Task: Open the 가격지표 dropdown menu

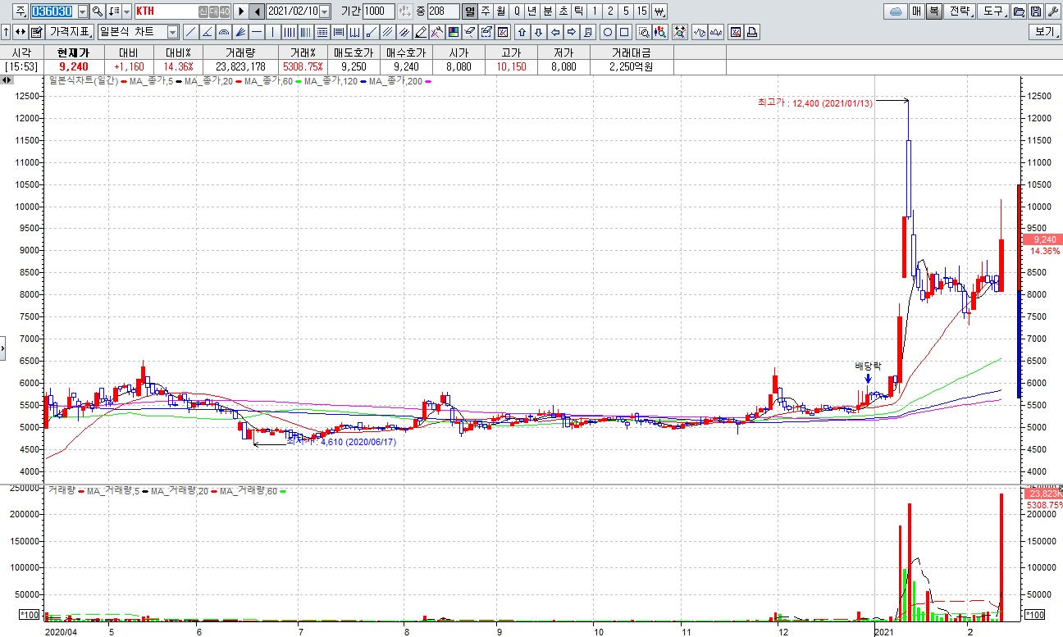Action: 69,33
